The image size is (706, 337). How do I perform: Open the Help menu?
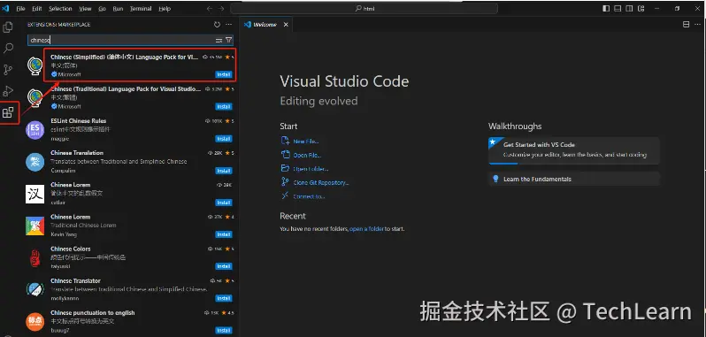pos(165,9)
